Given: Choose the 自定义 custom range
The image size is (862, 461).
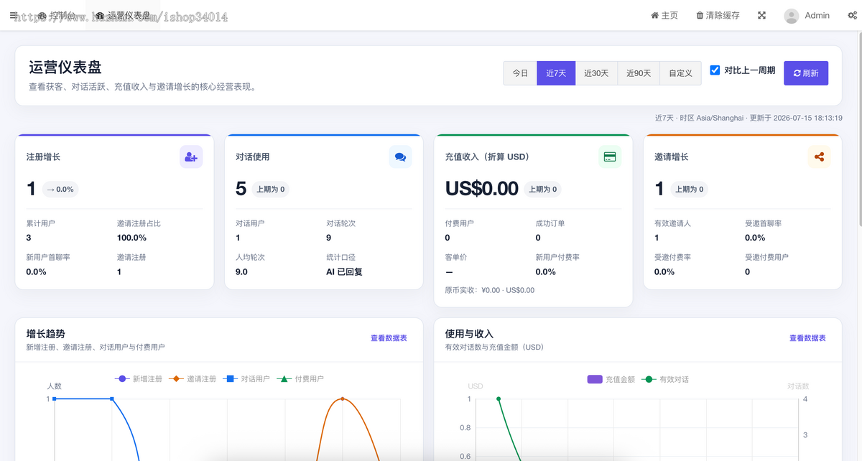Looking at the screenshot, I should click(x=680, y=73).
